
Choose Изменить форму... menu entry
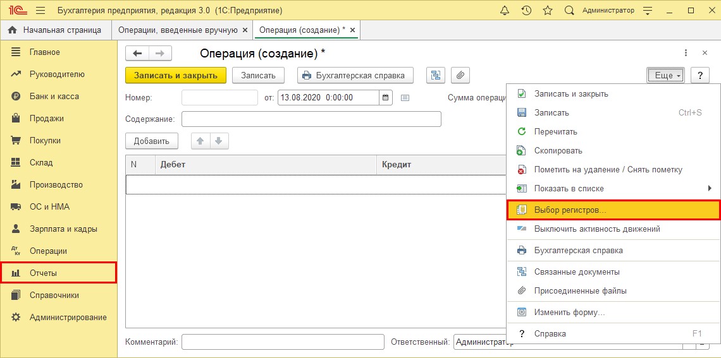(x=613, y=312)
